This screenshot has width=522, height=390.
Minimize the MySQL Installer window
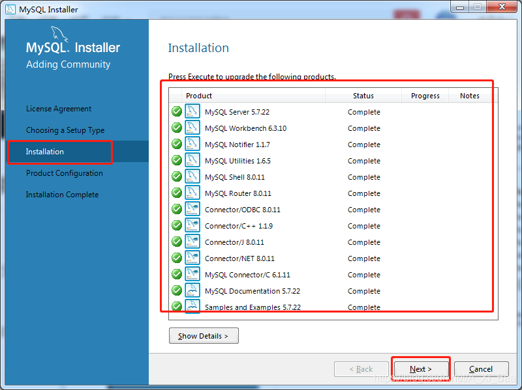460,7
